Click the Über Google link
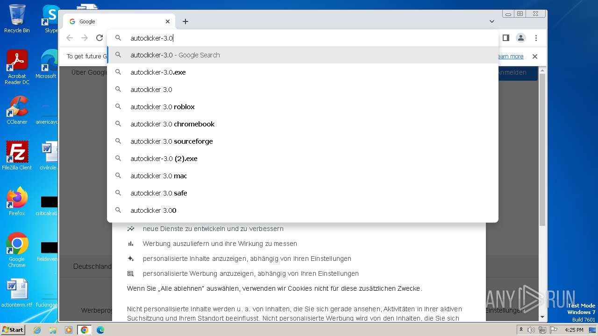This screenshot has width=598, height=336. tap(89, 72)
